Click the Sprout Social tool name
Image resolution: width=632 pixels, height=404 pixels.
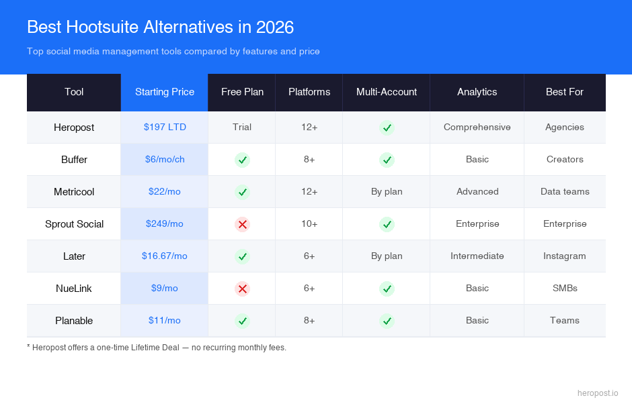(74, 224)
